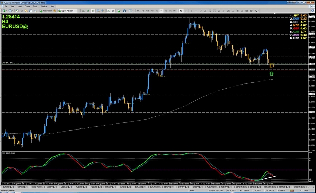This screenshot has height=193, width=316.
Task: Open the Indicators list icon
Action: coord(119,11)
